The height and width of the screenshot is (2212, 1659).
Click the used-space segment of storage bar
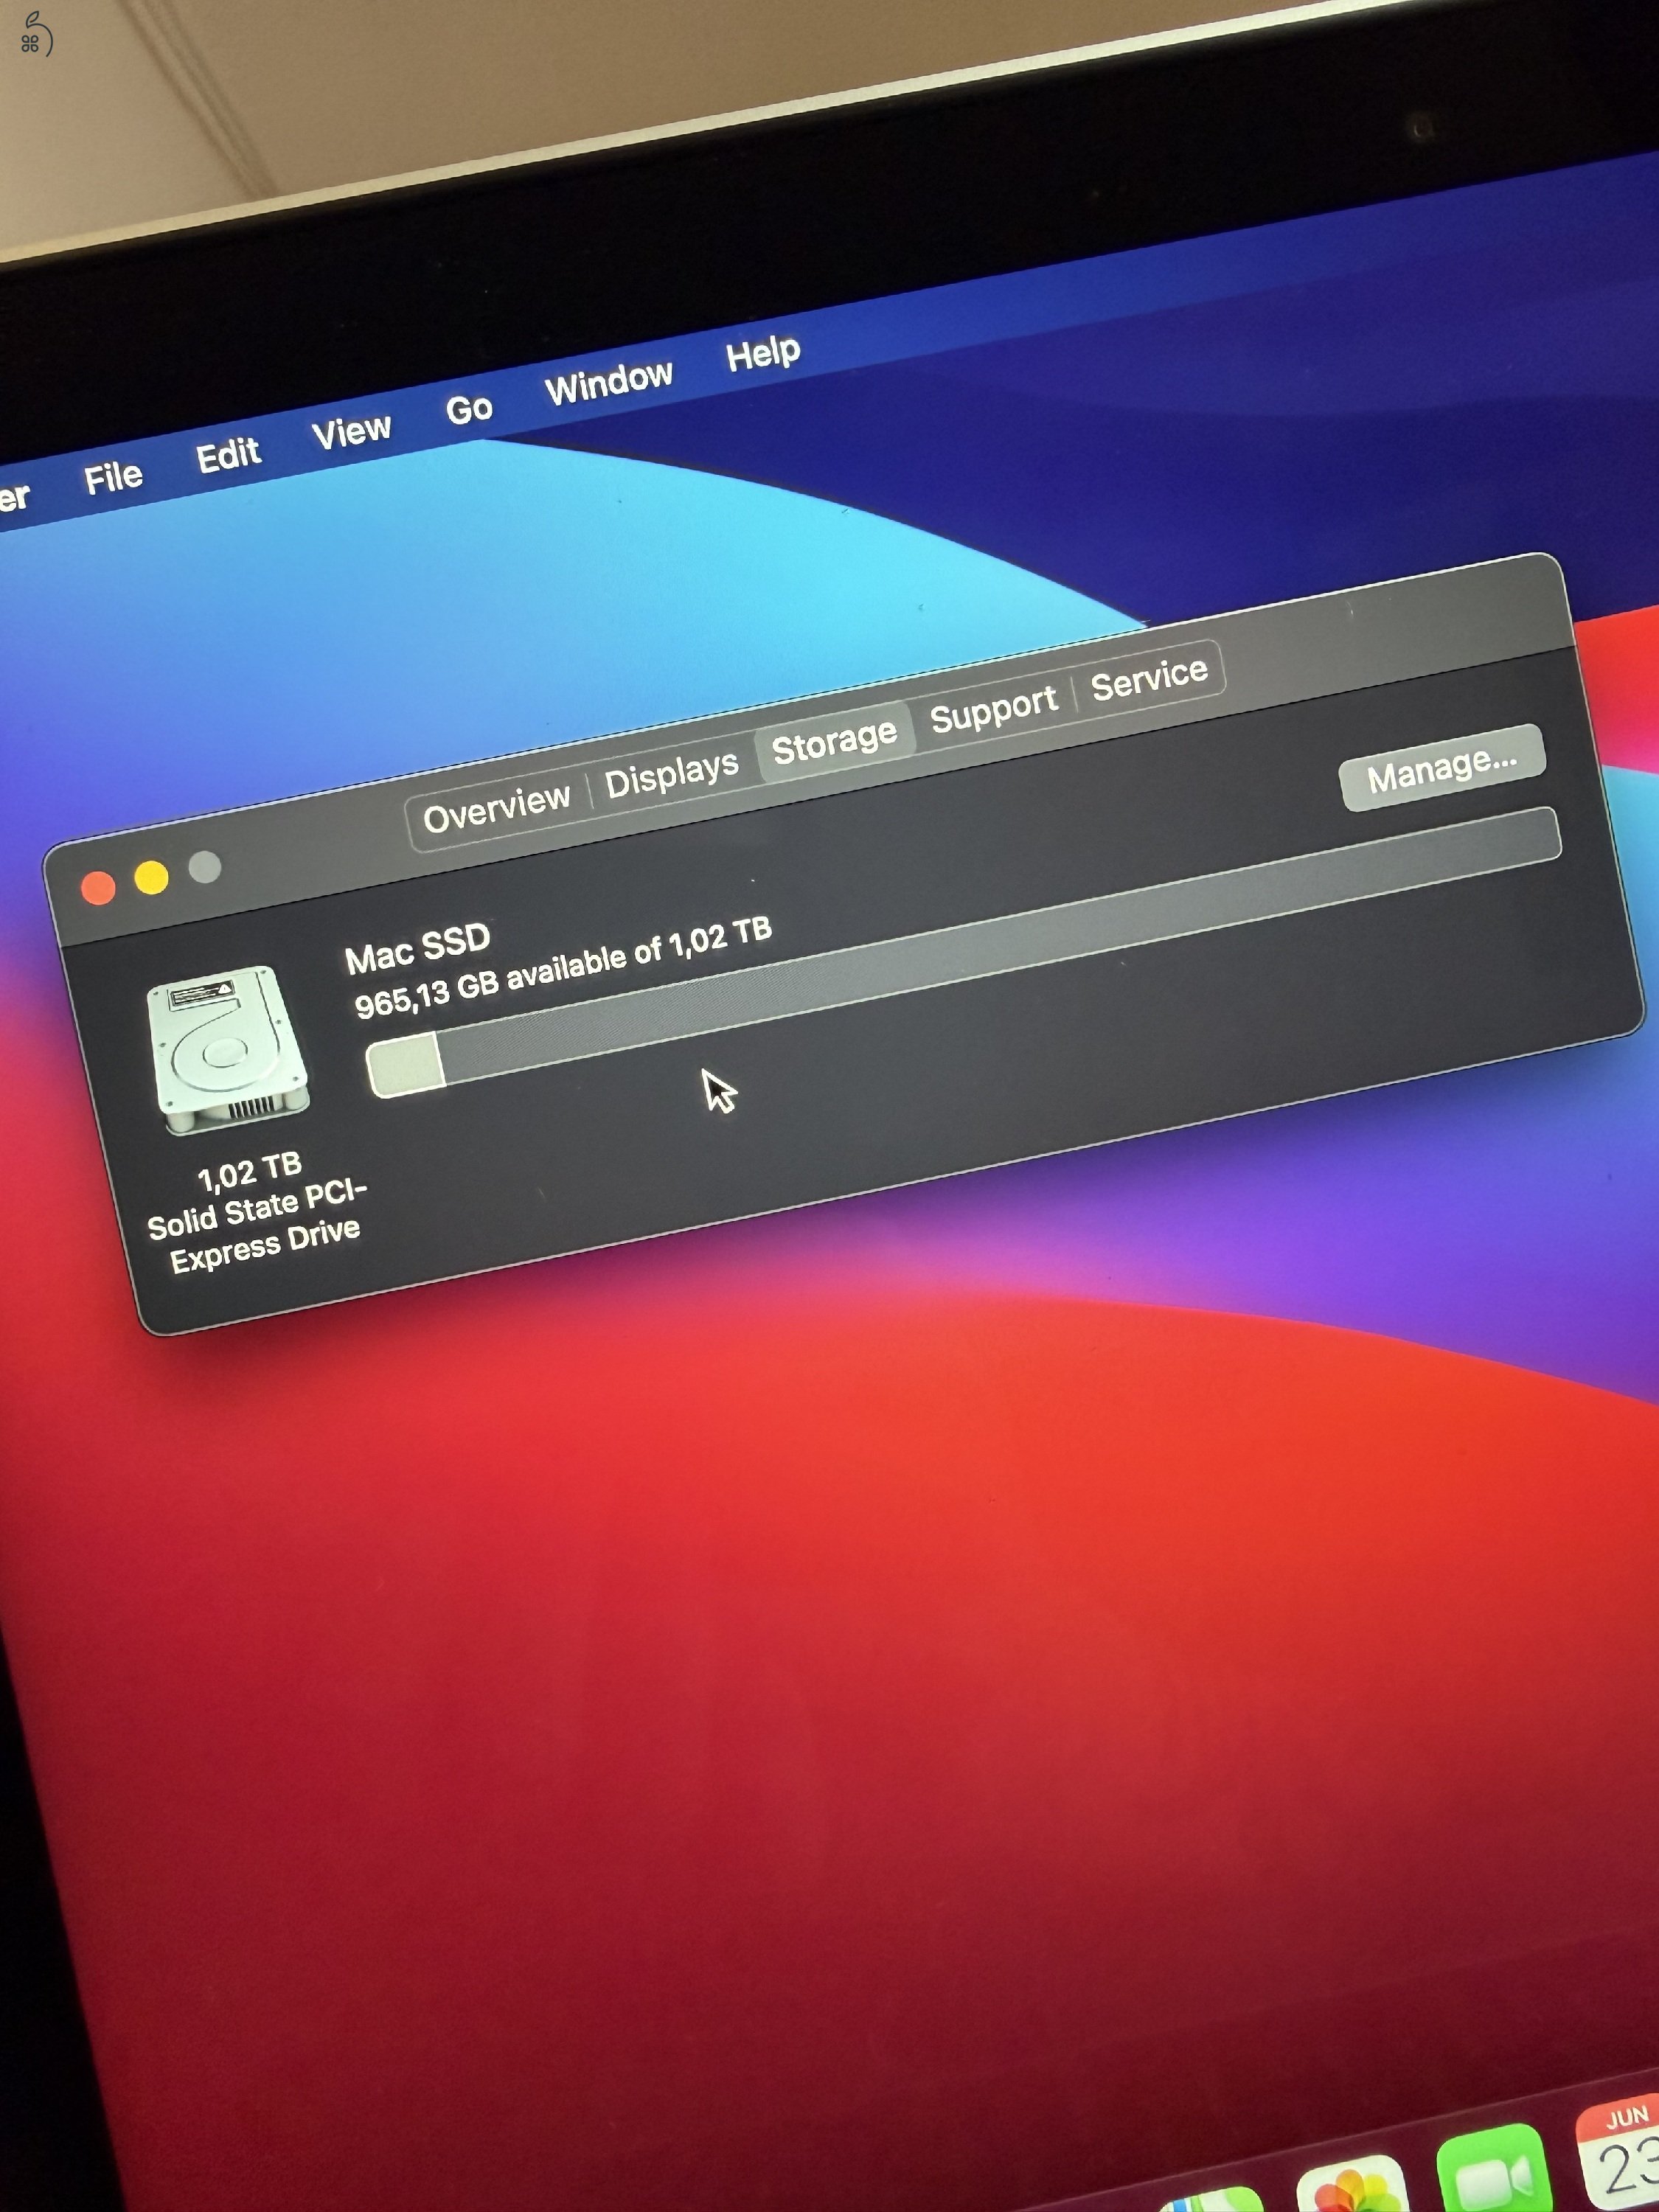pyautogui.click(x=405, y=1065)
